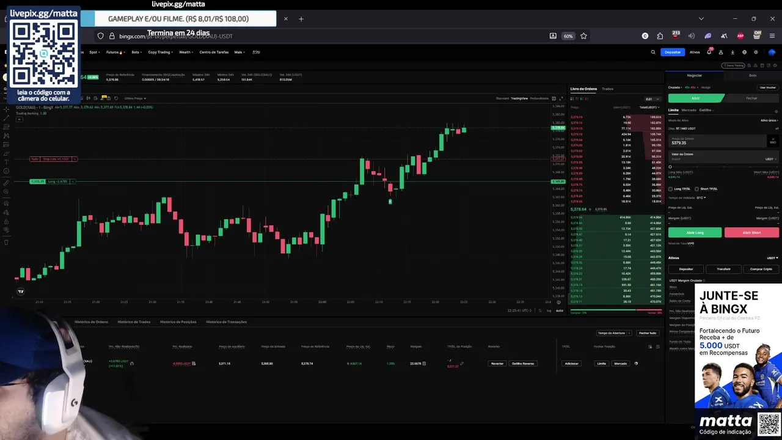Open the browser hamburger menu

772,36
